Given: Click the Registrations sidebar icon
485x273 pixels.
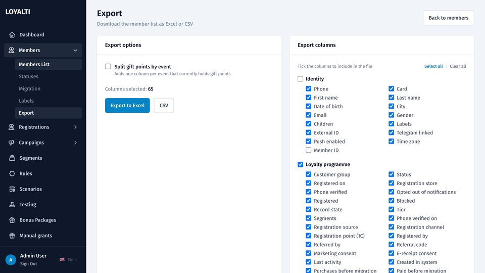Looking at the screenshot, I should 12,127.
